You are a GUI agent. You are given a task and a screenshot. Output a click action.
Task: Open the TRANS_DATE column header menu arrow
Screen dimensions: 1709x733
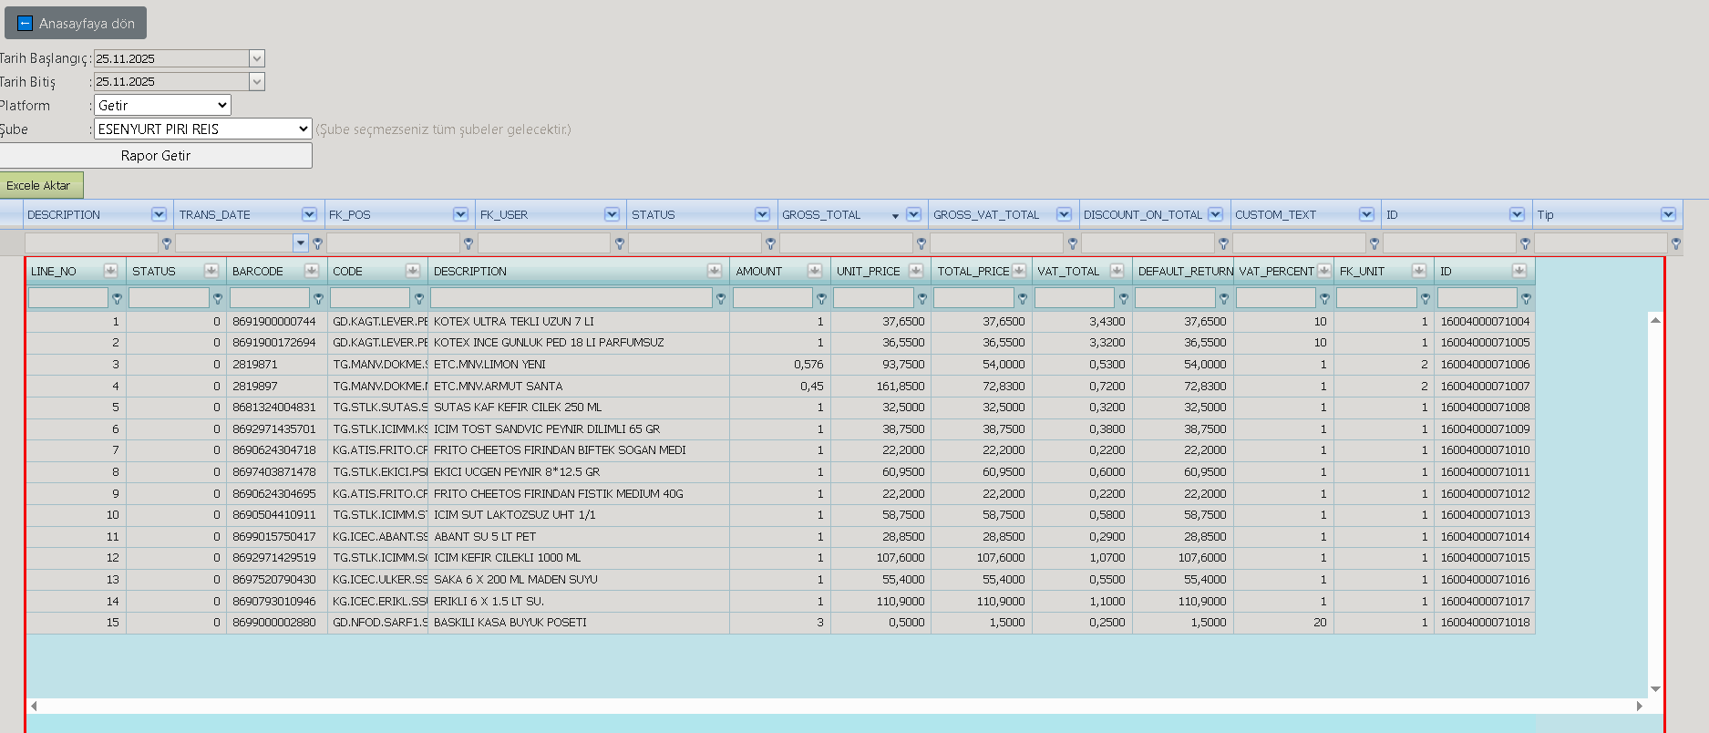(x=309, y=214)
